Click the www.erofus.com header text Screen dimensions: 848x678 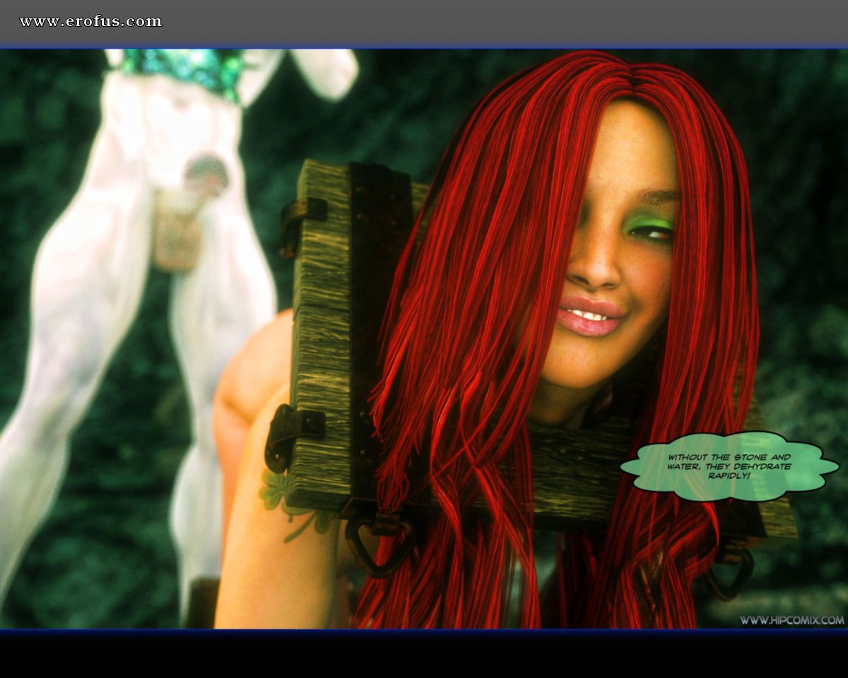[x=90, y=21]
